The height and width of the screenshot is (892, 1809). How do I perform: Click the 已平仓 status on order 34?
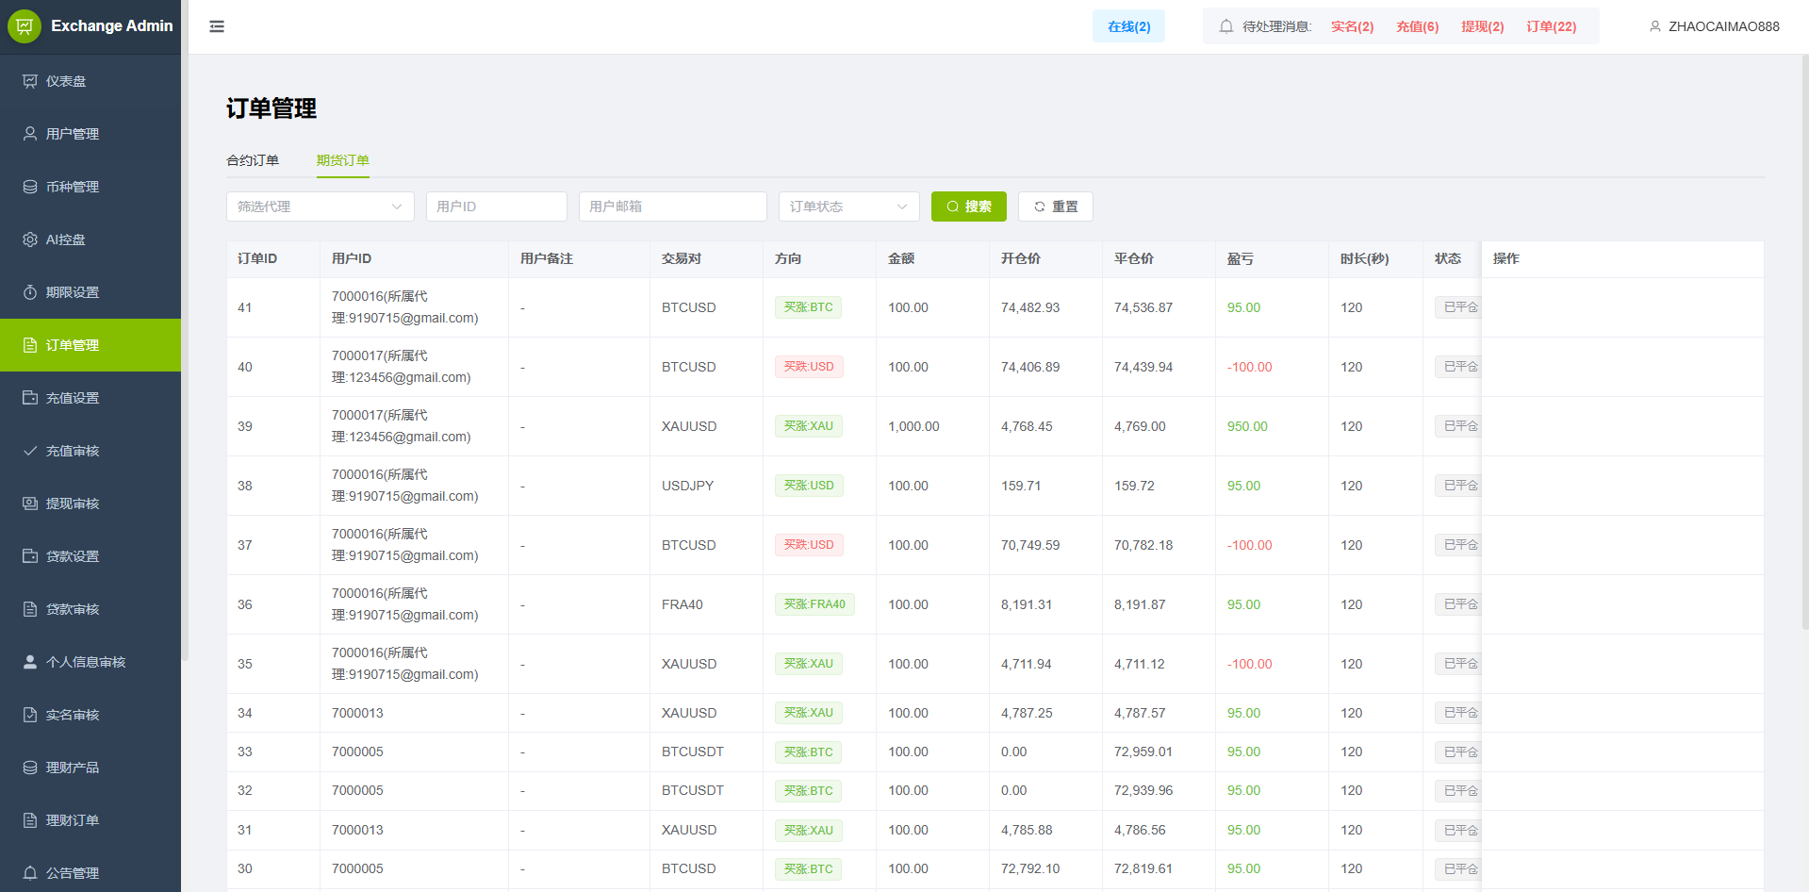click(x=1458, y=713)
